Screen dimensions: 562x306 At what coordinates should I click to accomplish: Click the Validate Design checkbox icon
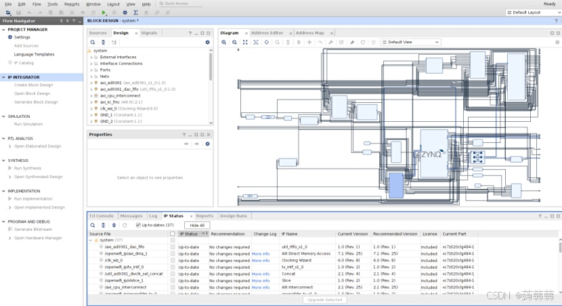(x=341, y=42)
